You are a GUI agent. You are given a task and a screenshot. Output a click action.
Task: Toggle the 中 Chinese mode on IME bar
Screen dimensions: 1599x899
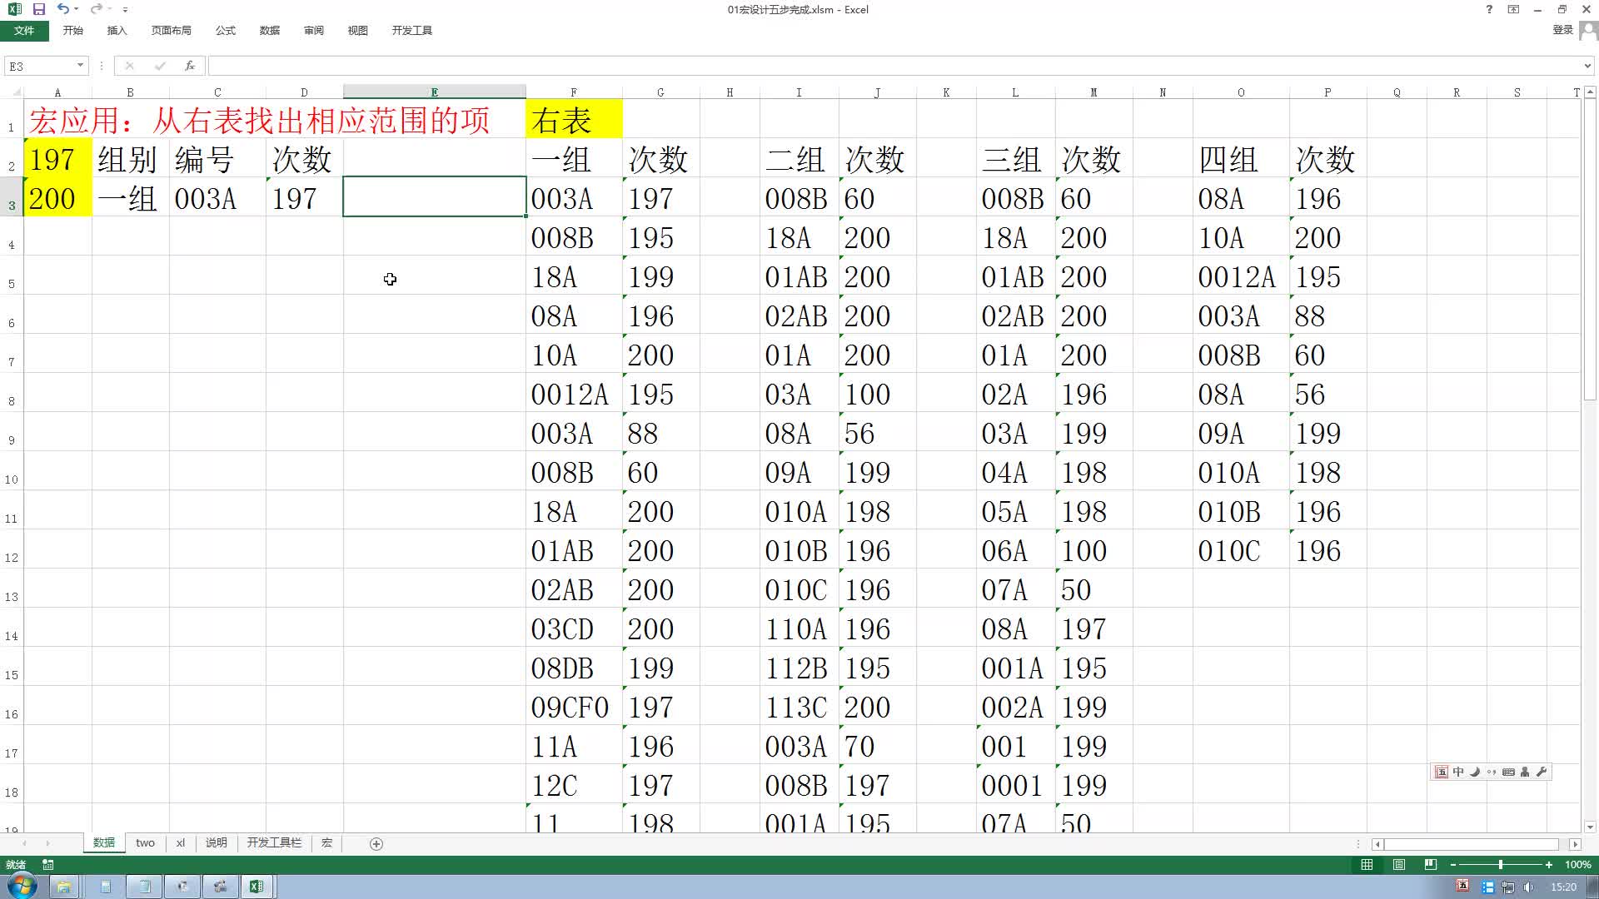click(x=1458, y=772)
